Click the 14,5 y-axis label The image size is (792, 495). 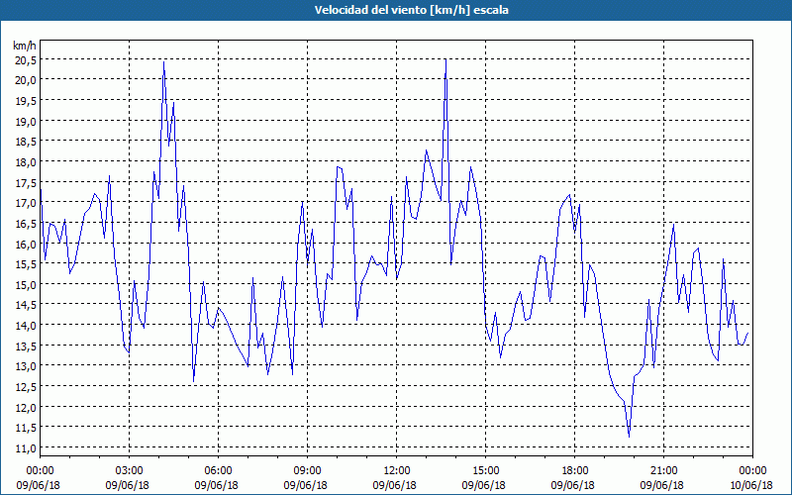(25, 305)
